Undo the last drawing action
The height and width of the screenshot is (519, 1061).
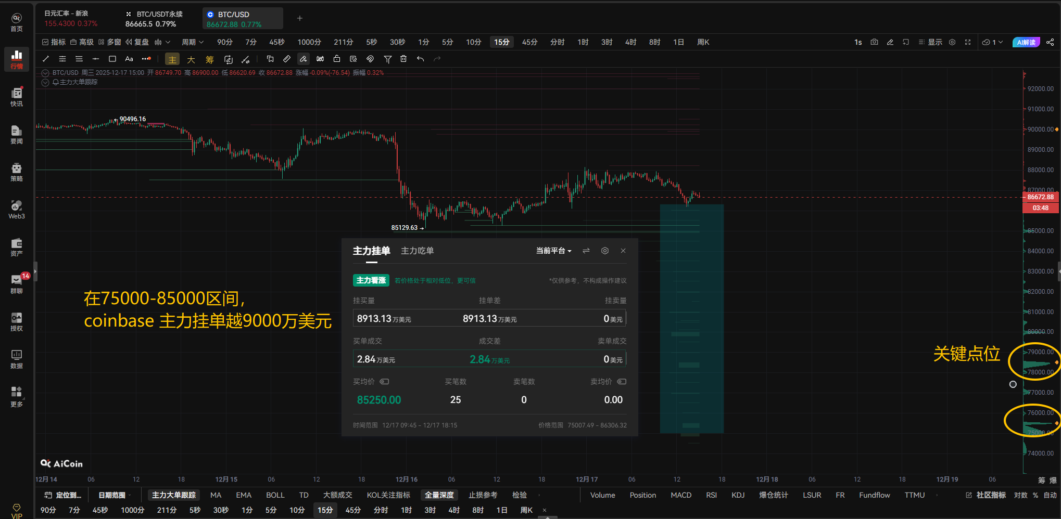tap(421, 59)
